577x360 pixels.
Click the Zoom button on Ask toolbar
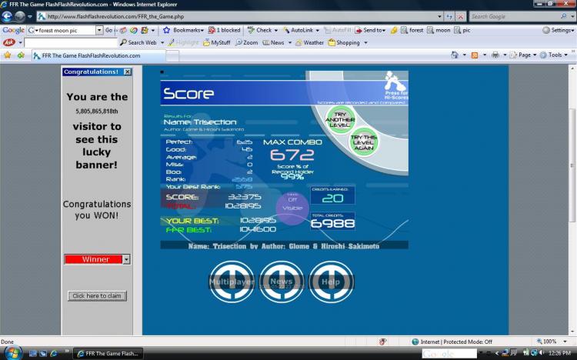pyautogui.click(x=246, y=43)
